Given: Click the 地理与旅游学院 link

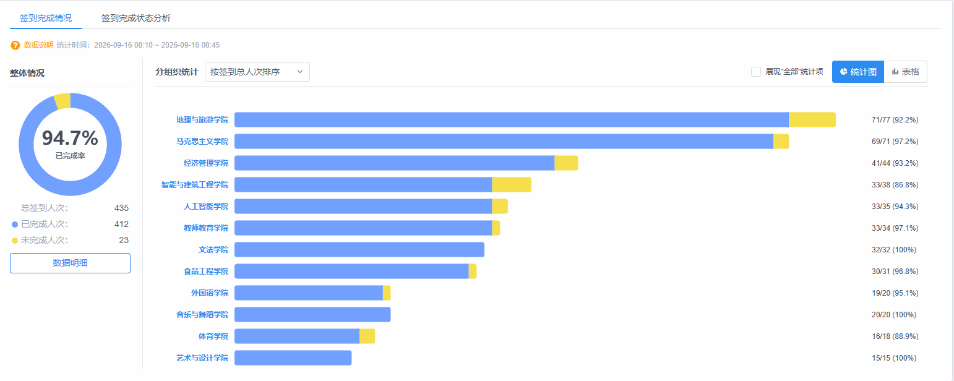Looking at the screenshot, I should pyautogui.click(x=202, y=120).
